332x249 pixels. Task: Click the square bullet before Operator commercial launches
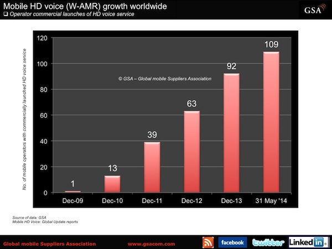6,14
